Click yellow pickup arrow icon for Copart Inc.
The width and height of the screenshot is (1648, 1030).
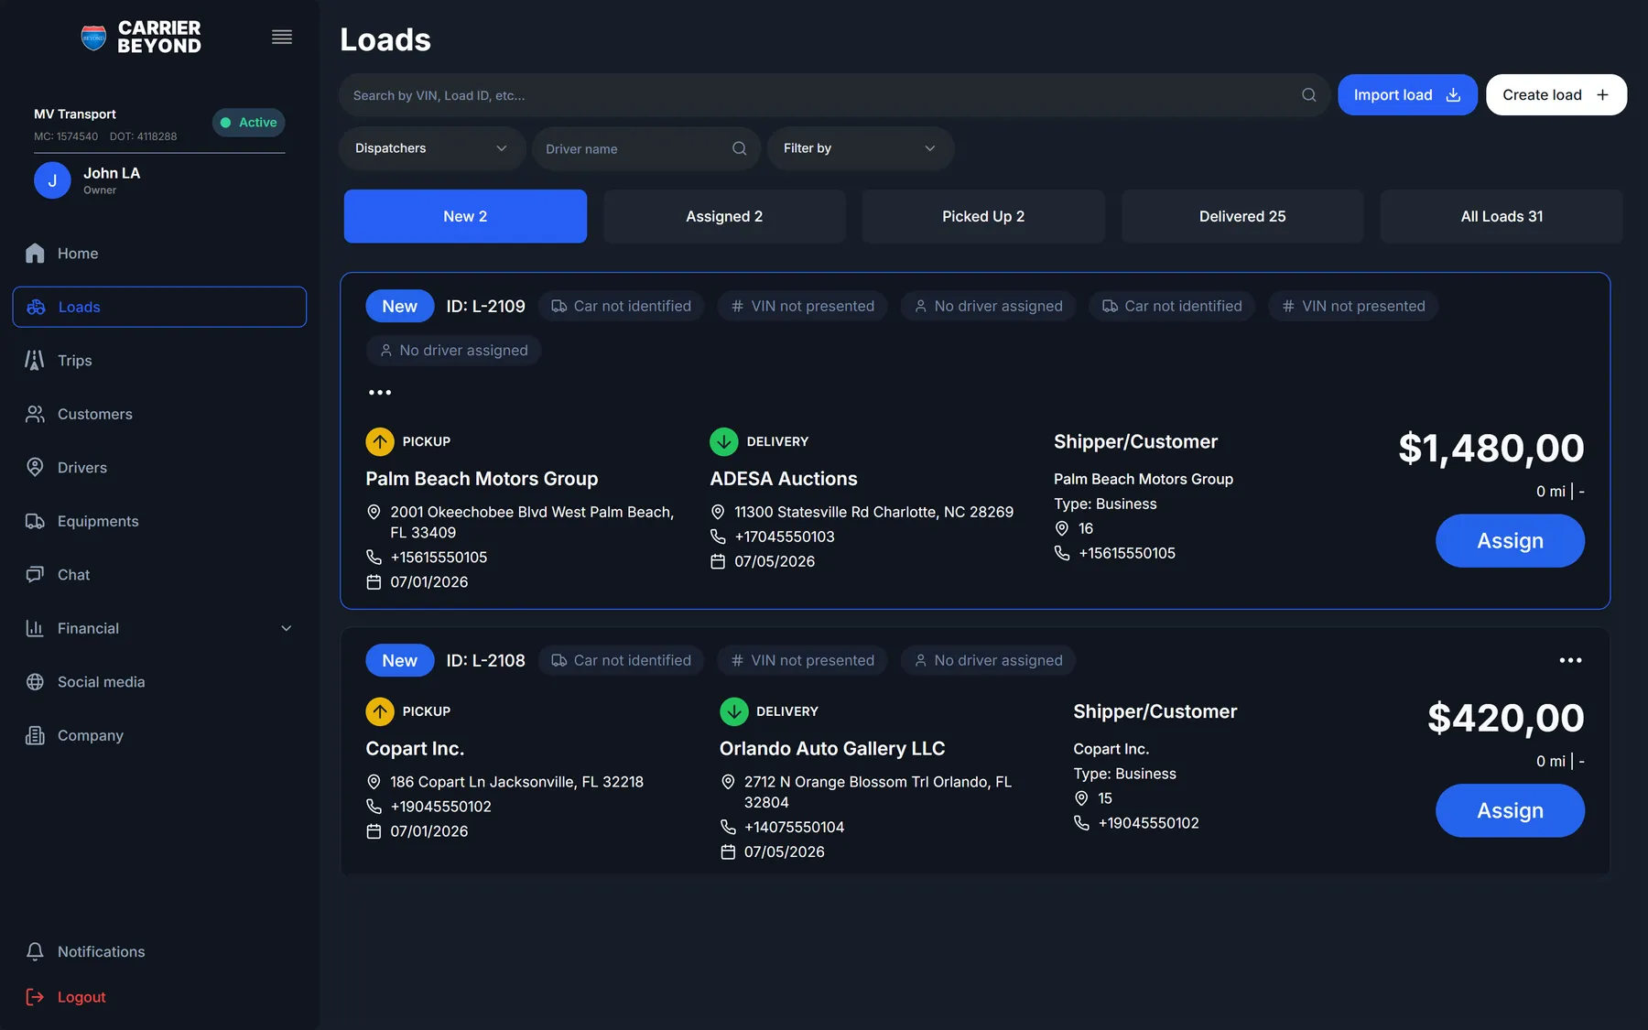380,711
